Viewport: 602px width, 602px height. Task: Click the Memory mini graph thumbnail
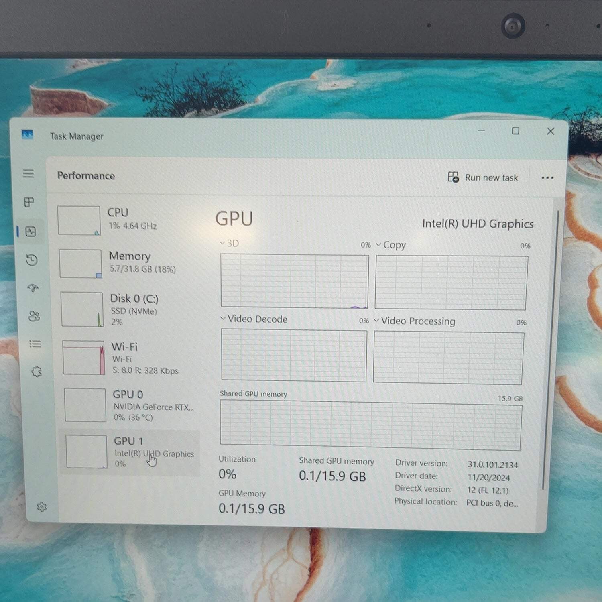click(80, 264)
